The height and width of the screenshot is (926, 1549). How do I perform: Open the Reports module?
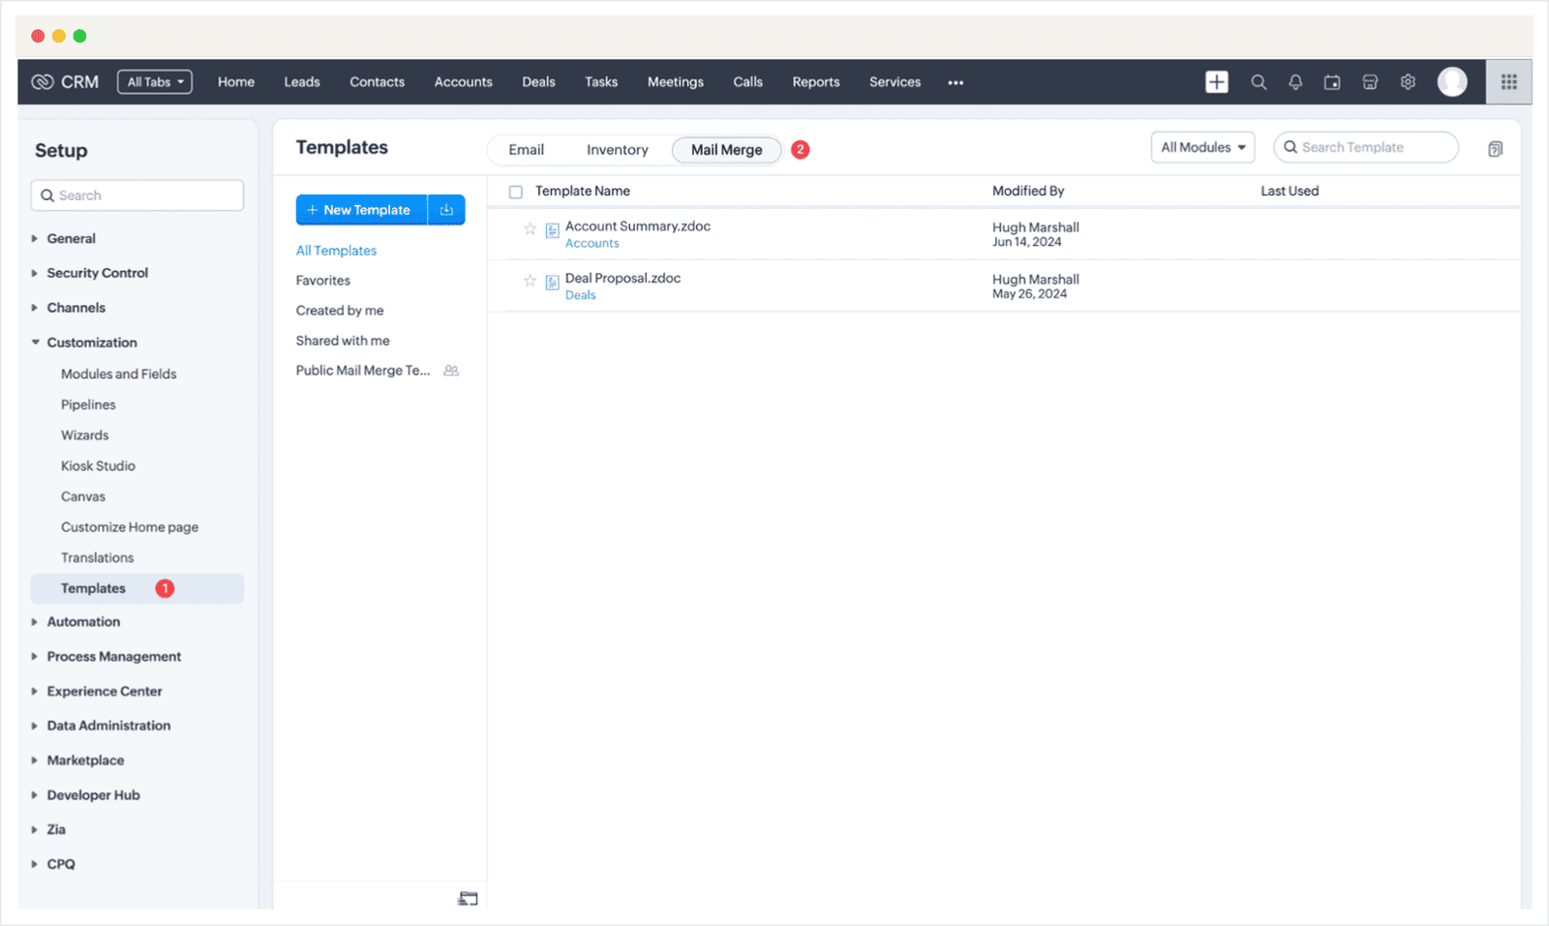click(x=816, y=82)
